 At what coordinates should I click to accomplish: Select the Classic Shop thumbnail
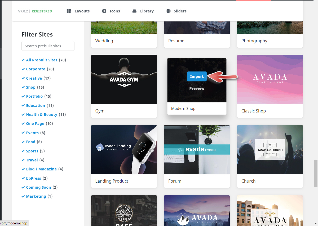[270, 79]
